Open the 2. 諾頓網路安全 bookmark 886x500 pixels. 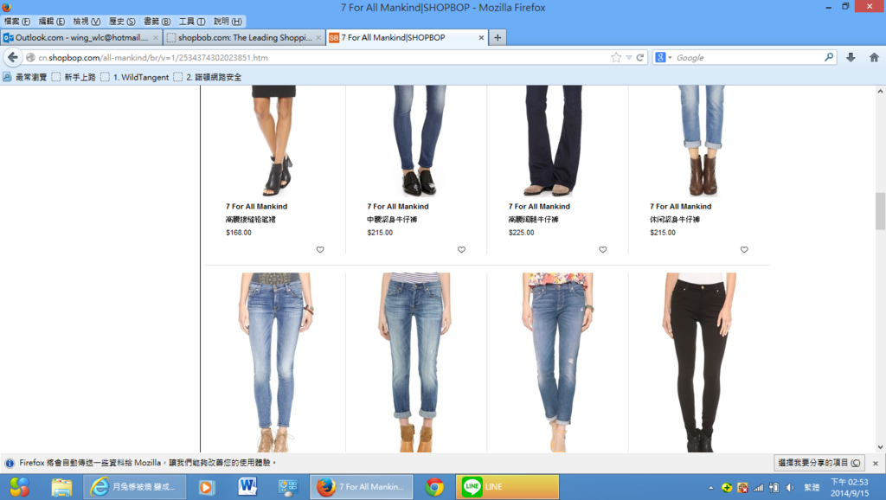pos(208,77)
